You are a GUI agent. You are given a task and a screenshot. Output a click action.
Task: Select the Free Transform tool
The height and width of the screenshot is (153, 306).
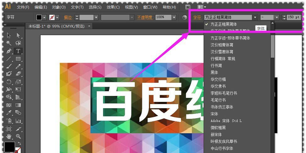click(x=18, y=89)
